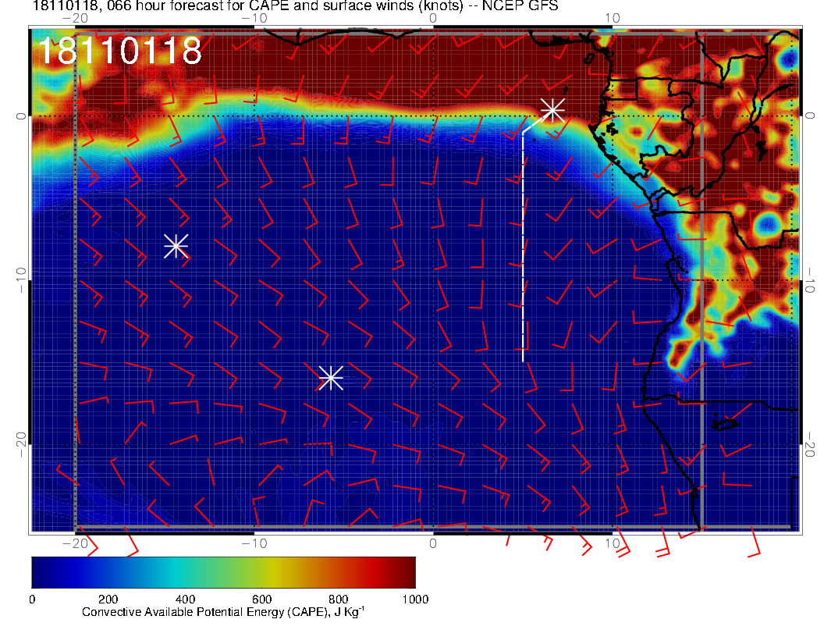This screenshot has height=637, width=824.
Task: Click the Convective Available Potential Energy caption
Action: (x=222, y=613)
